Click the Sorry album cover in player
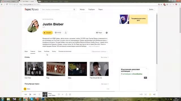Image resolution: width=181 pixels, height=101 pixels. (45, 95)
